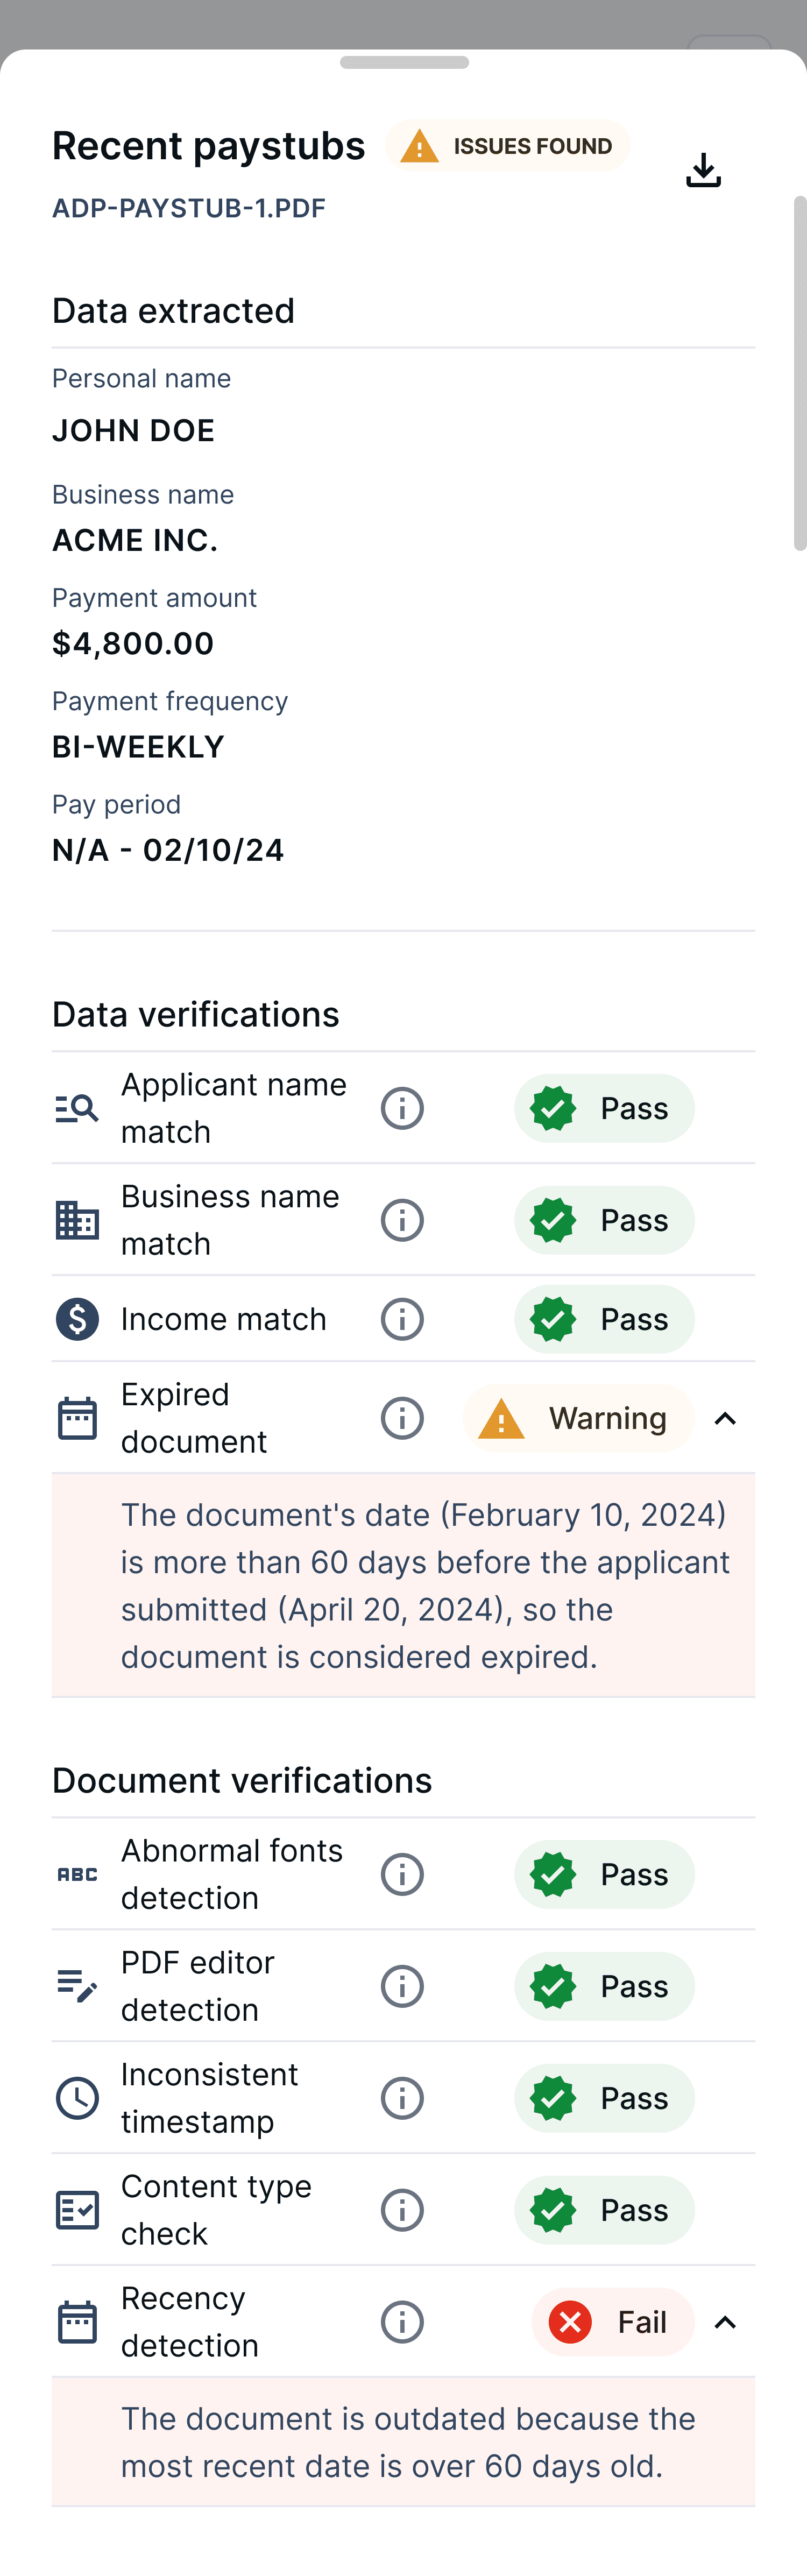Click Pass badge for Income match
Image resolution: width=807 pixels, height=2576 pixels.
coord(604,1319)
